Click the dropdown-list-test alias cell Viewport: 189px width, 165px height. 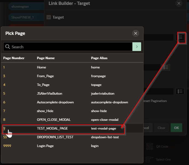(105, 137)
